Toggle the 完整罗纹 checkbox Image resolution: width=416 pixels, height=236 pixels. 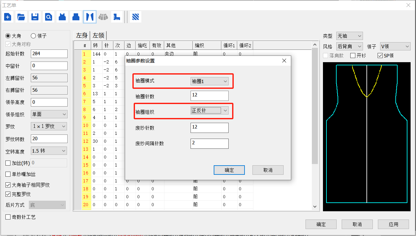coord(8,194)
